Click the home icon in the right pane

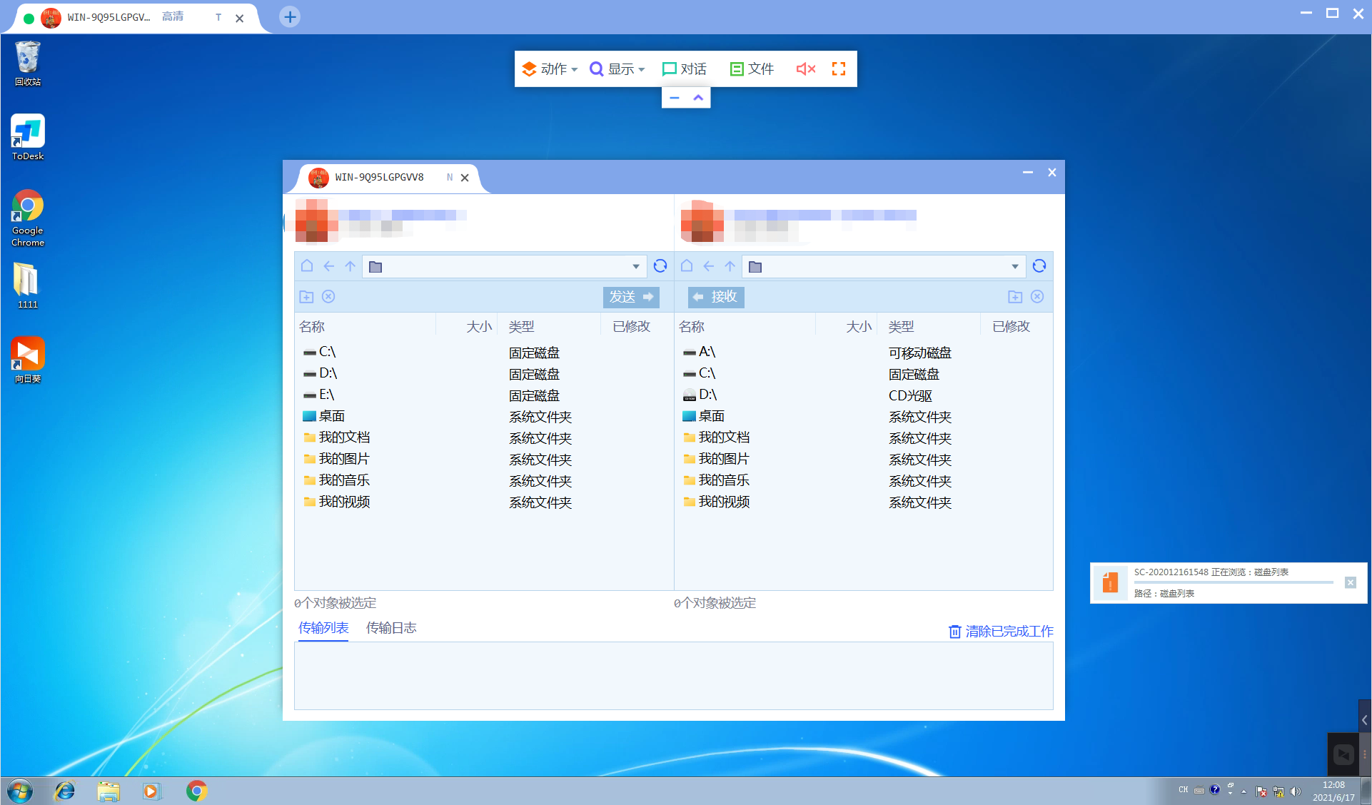coord(687,266)
